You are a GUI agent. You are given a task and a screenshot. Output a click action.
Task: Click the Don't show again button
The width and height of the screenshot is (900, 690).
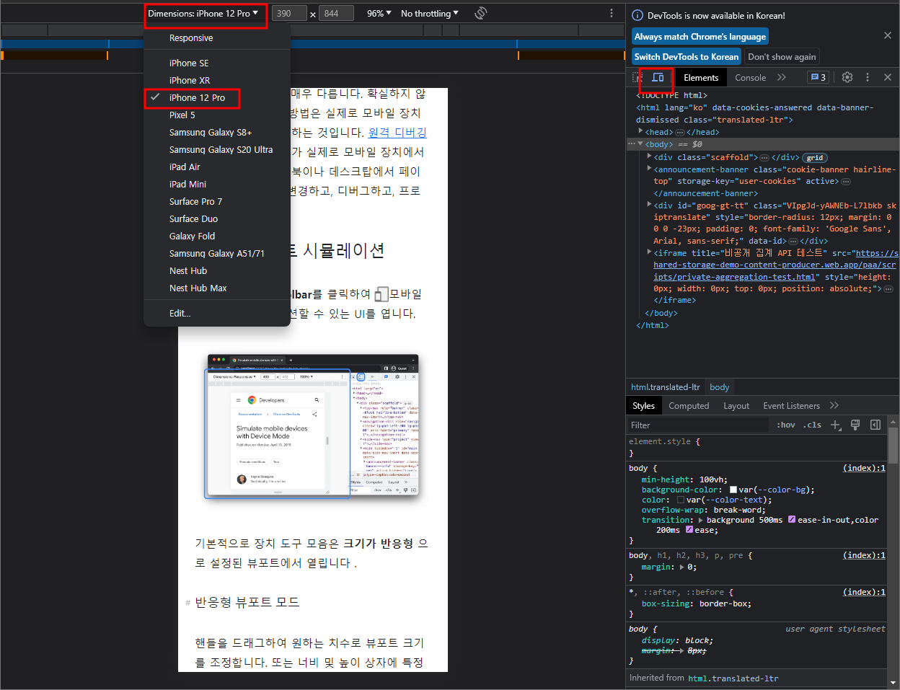(782, 56)
